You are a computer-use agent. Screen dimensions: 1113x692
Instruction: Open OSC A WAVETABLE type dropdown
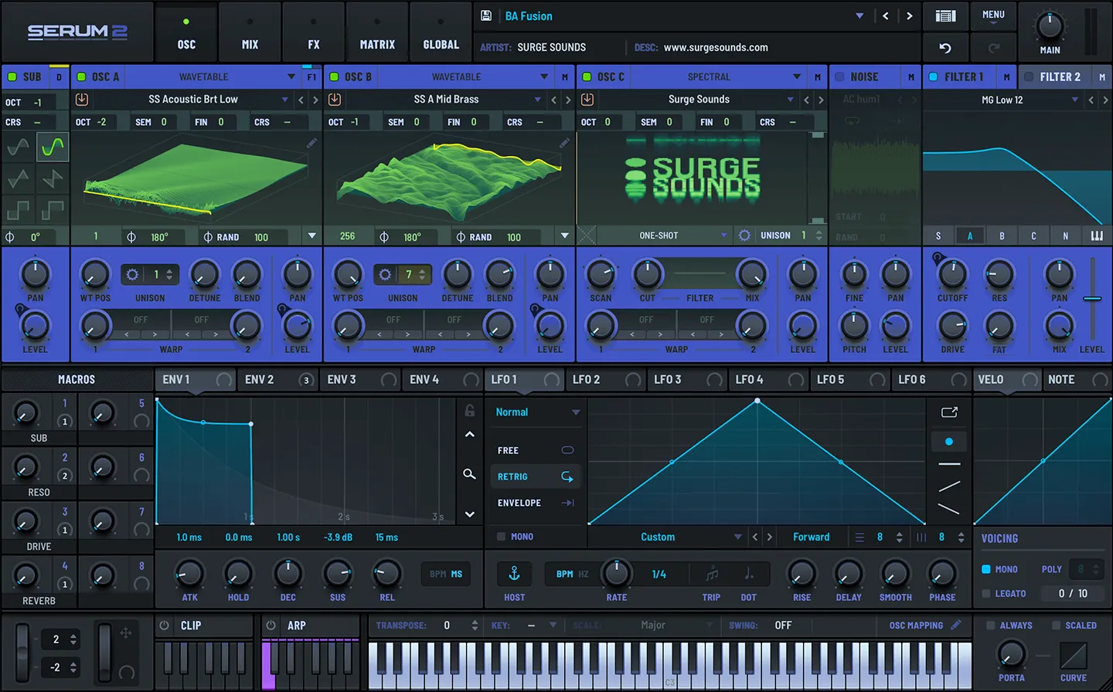click(x=291, y=76)
